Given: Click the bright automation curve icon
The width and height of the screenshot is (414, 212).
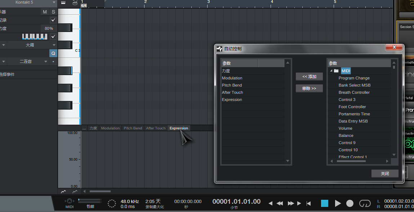Looking at the screenshot, I should (x=63, y=192).
